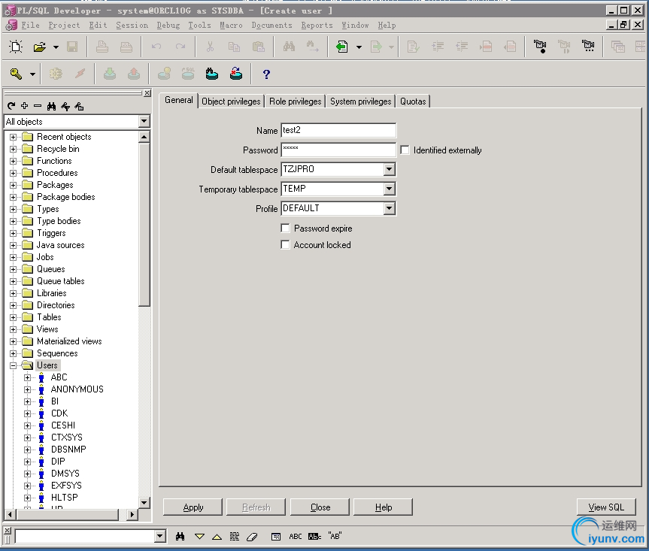
Task: Click the plus icon in browser toolbar
Action: (x=24, y=106)
